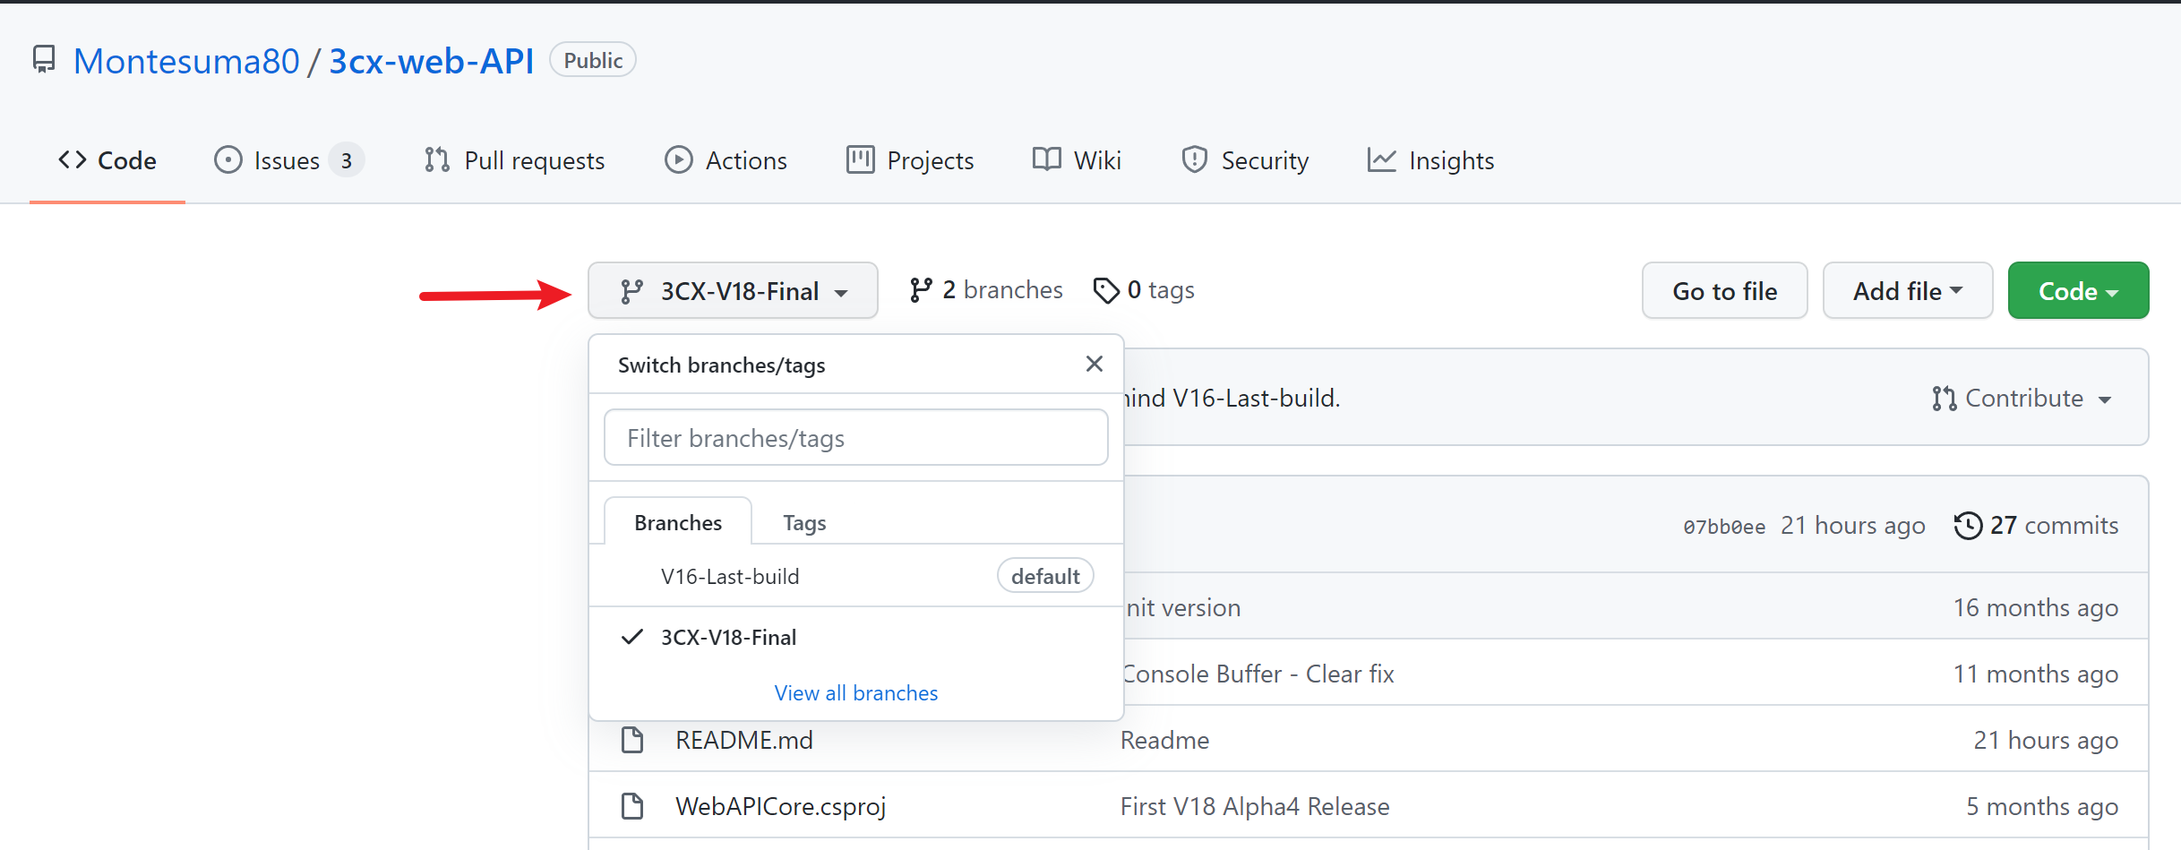Screen dimensions: 2181x850
Task: Open the 3cx-web-API repository link
Action: 431,61
